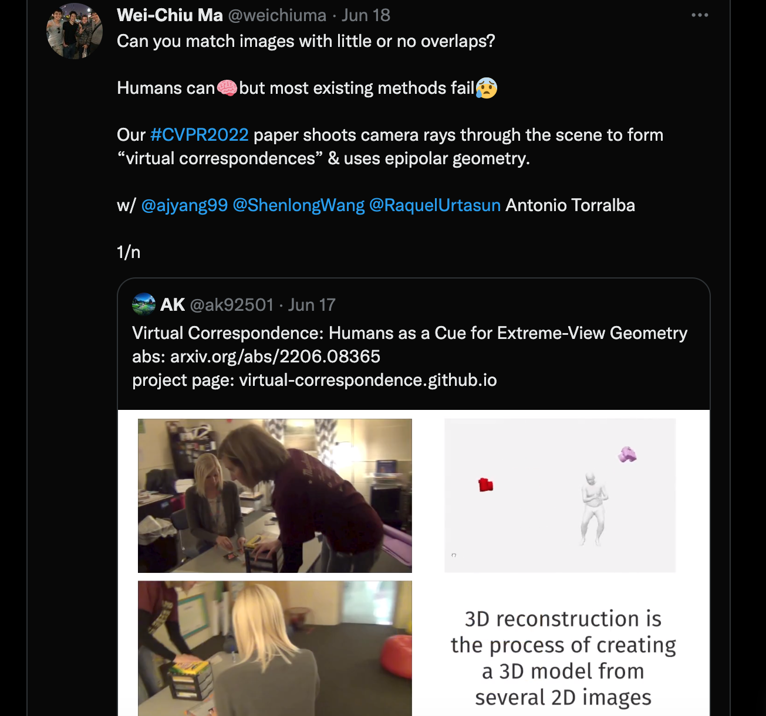766x716 pixels.
Task: Open the virtual-correspondence.github.io project page text
Action: click(368, 380)
